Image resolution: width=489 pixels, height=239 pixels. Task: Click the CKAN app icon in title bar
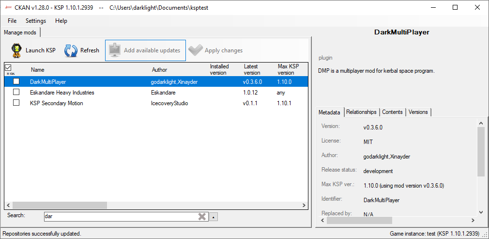tap(8, 8)
